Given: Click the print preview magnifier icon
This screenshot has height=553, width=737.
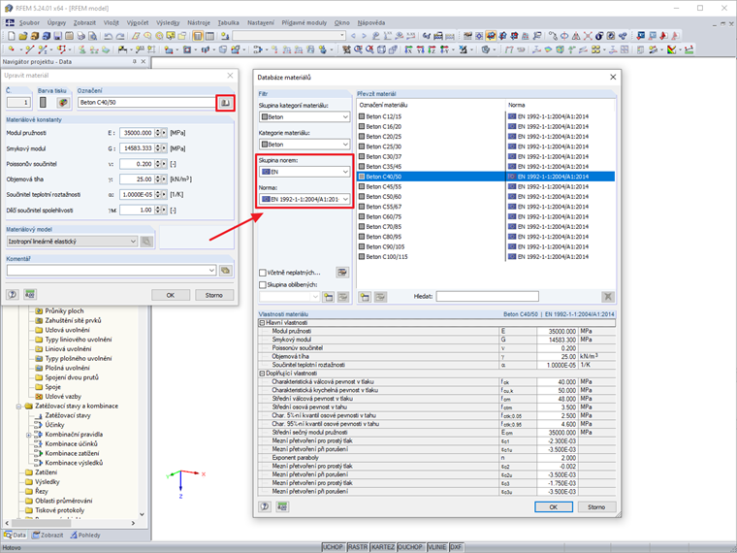Looking at the screenshot, I should (92, 36).
